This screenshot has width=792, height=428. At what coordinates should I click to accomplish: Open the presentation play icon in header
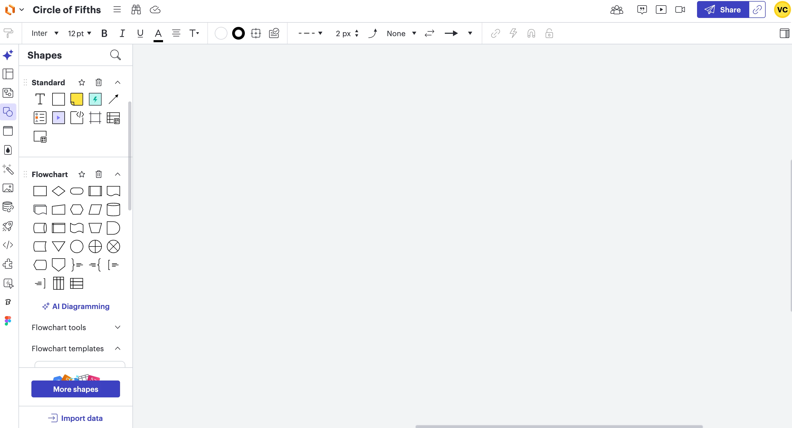coord(661,9)
